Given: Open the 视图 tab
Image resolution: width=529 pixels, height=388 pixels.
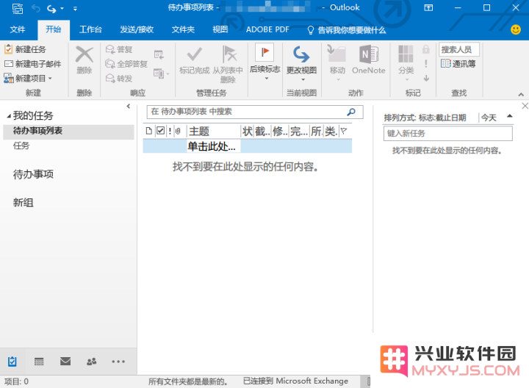Looking at the screenshot, I should point(220,29).
